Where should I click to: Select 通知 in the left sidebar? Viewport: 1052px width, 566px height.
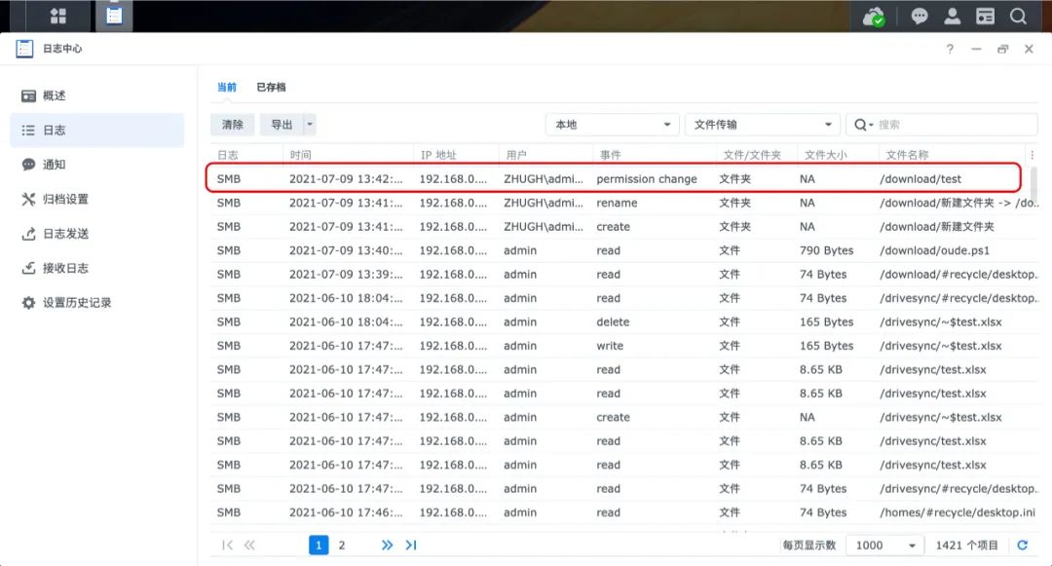coord(55,165)
